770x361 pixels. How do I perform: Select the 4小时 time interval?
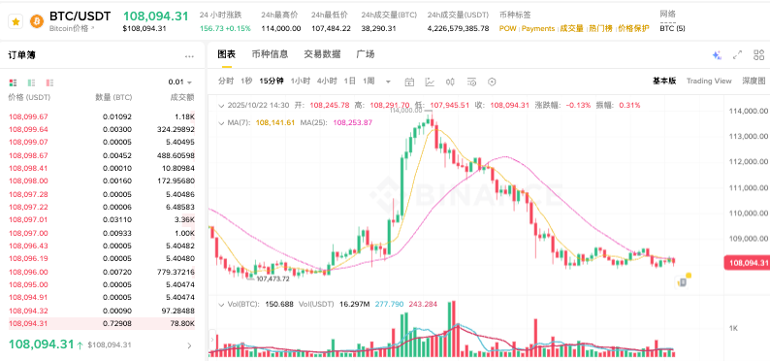327,82
